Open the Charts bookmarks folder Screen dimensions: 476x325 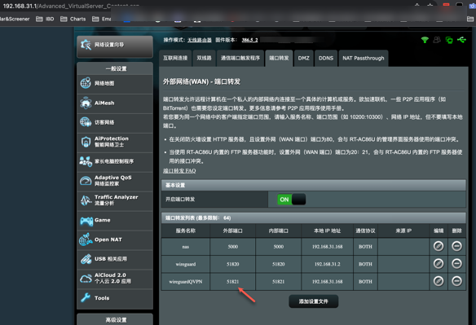(73, 19)
